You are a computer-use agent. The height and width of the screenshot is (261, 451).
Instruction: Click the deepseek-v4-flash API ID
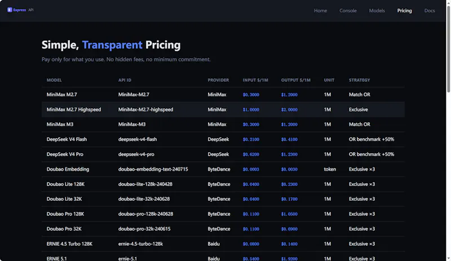[138, 139]
